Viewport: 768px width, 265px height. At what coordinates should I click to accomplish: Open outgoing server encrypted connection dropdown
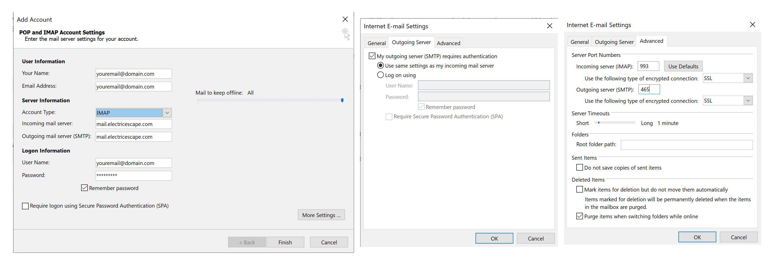748,101
